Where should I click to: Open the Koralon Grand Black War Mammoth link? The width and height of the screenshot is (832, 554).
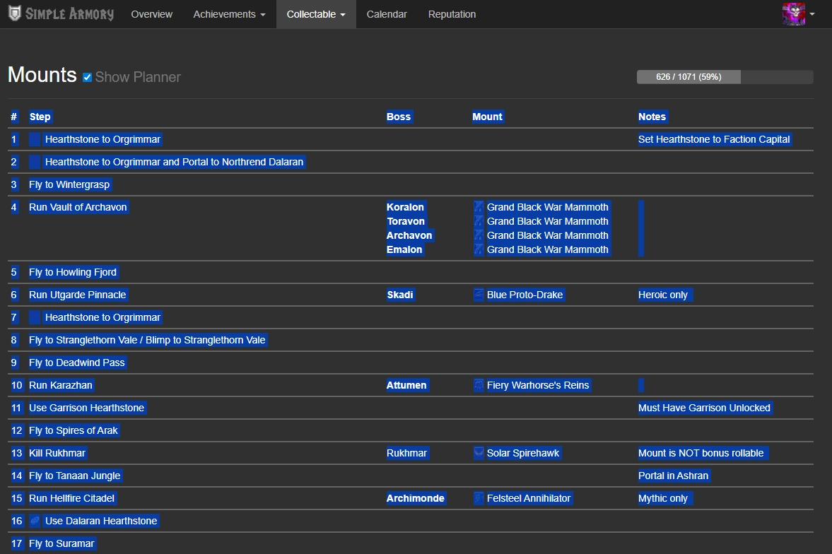[548, 207]
